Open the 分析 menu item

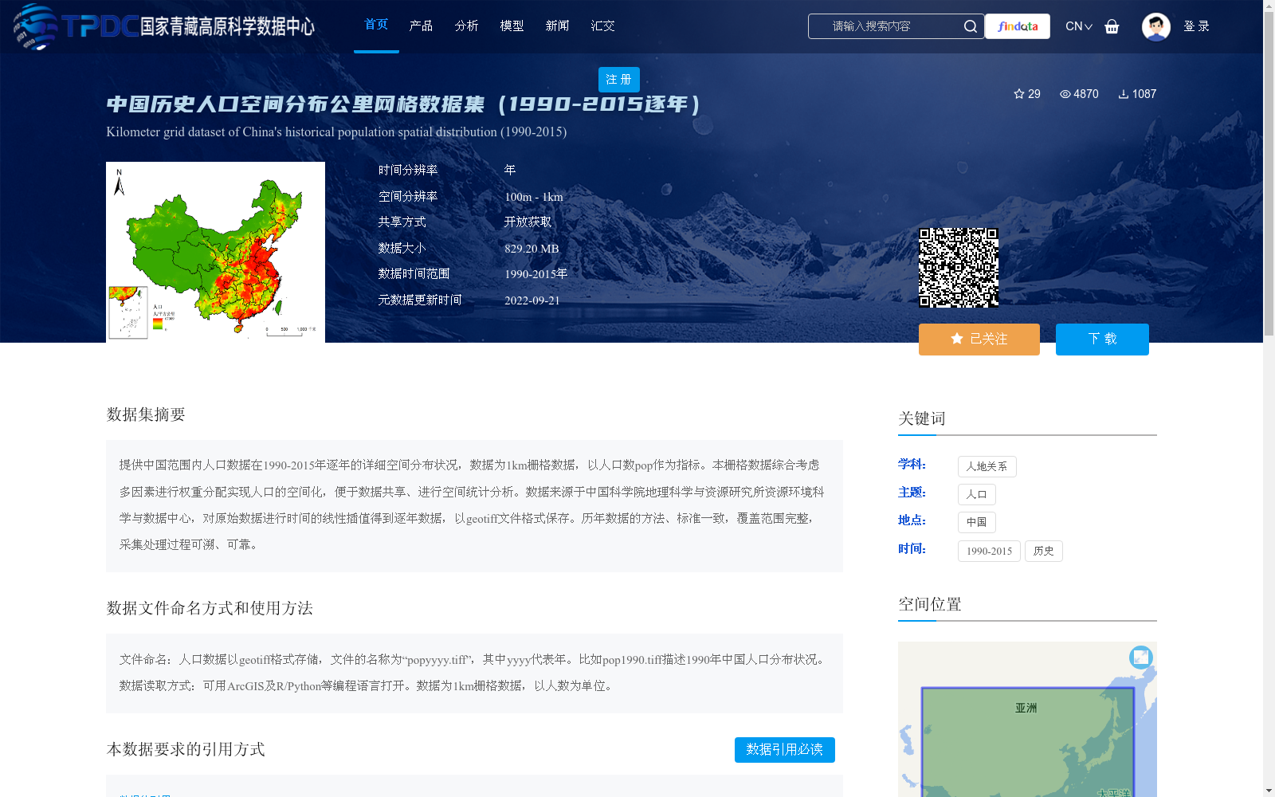click(466, 26)
